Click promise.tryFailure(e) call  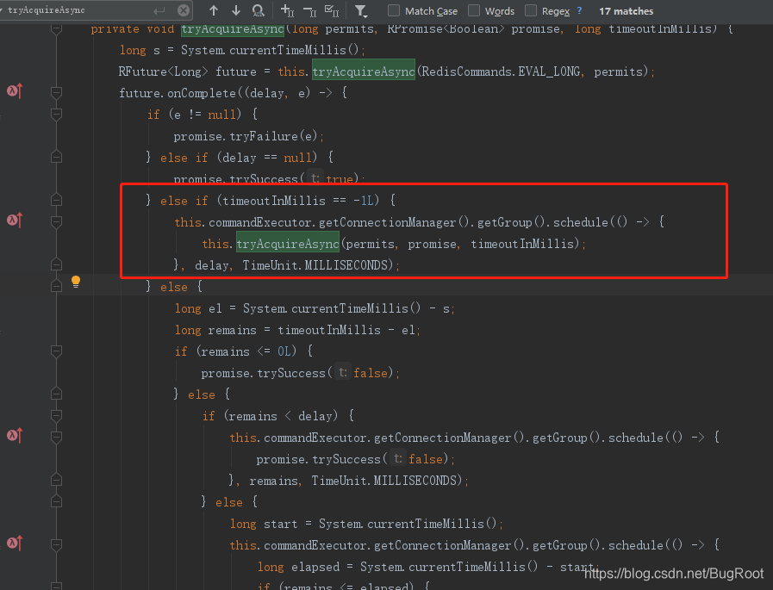[248, 136]
